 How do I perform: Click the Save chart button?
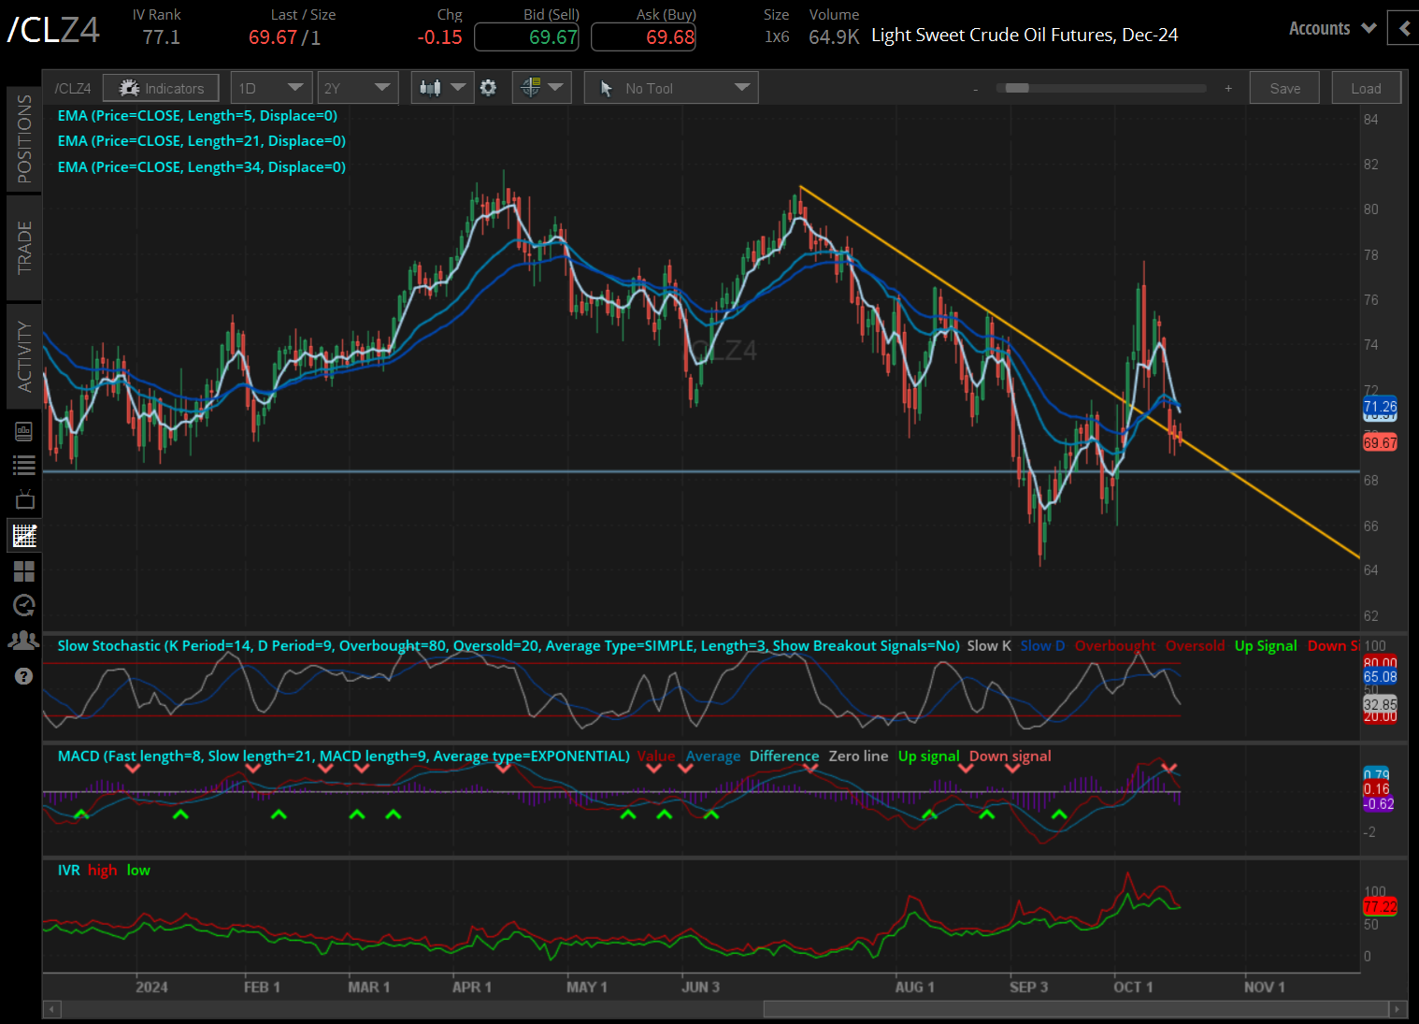pyautogui.click(x=1284, y=88)
